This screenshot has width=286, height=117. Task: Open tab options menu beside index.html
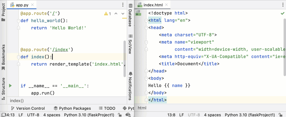283,5
